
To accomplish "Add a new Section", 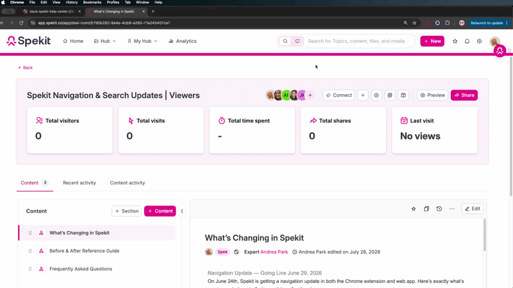I will click(x=126, y=211).
